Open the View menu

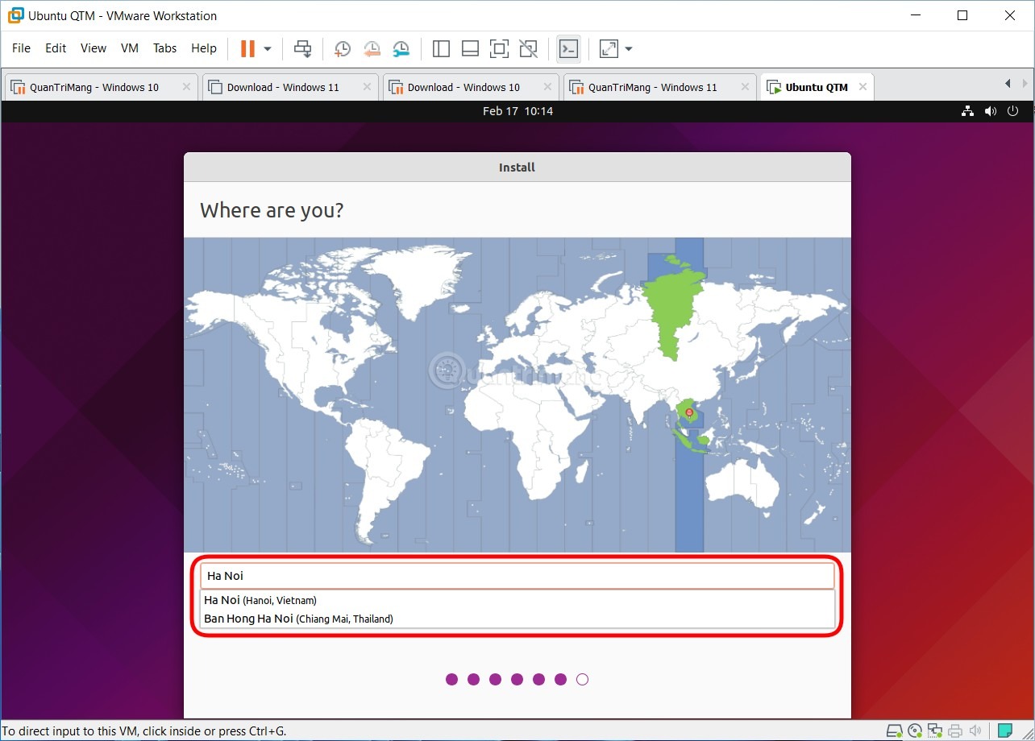pyautogui.click(x=94, y=48)
